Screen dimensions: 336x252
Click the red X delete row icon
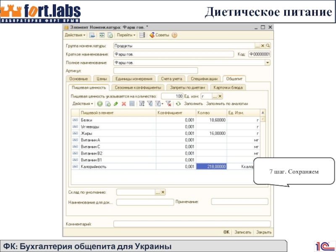(123, 104)
